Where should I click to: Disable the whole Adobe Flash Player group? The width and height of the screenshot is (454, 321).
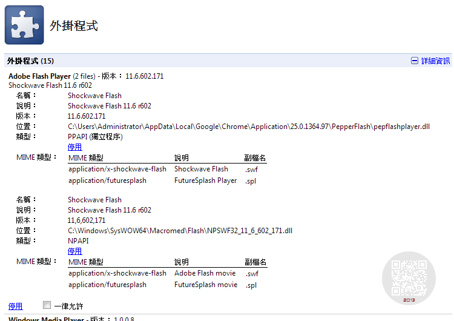click(15, 306)
